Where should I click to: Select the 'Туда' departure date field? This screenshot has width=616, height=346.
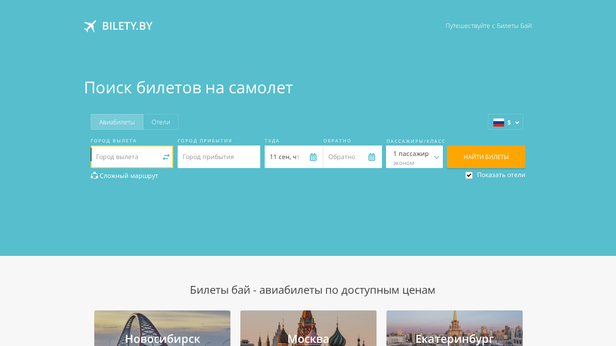coord(294,157)
